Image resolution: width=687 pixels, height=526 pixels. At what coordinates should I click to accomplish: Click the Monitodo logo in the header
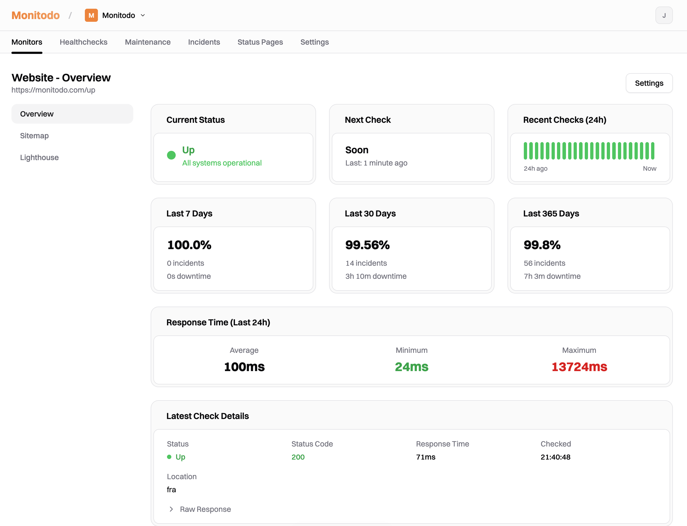[x=35, y=15]
